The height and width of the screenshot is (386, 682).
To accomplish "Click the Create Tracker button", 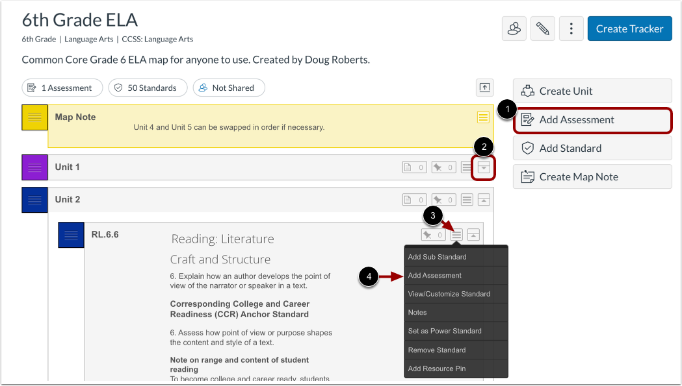I will coord(629,29).
